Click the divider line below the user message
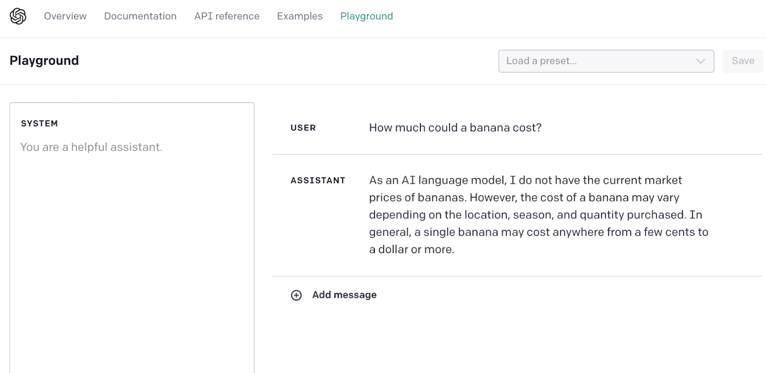 [x=516, y=154]
